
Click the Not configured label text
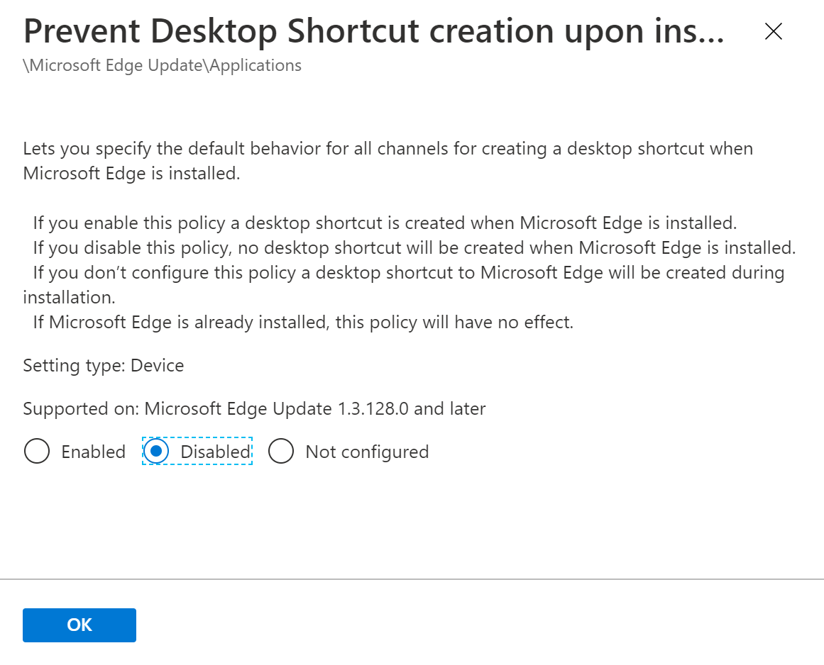366,452
